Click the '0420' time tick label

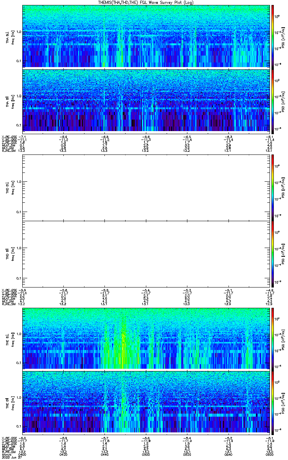pyautogui.click(x=63, y=455)
